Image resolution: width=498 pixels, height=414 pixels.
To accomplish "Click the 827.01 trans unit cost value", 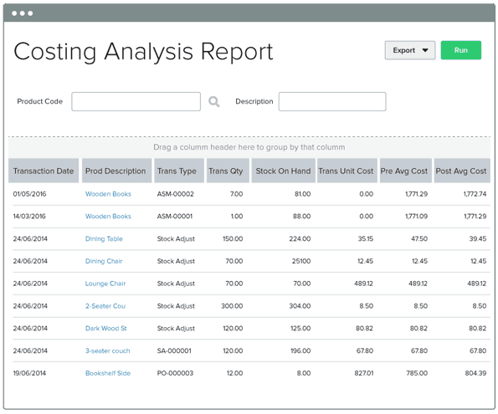I will click(364, 373).
